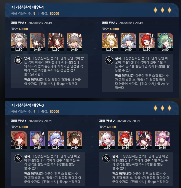181x188 pixels.
Task: Click the three-star rating of 자기실현적 예언•3
Action: point(163,108)
